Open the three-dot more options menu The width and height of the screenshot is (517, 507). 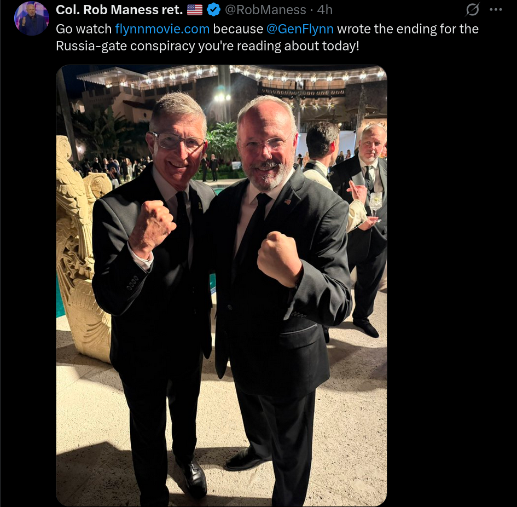click(x=496, y=9)
